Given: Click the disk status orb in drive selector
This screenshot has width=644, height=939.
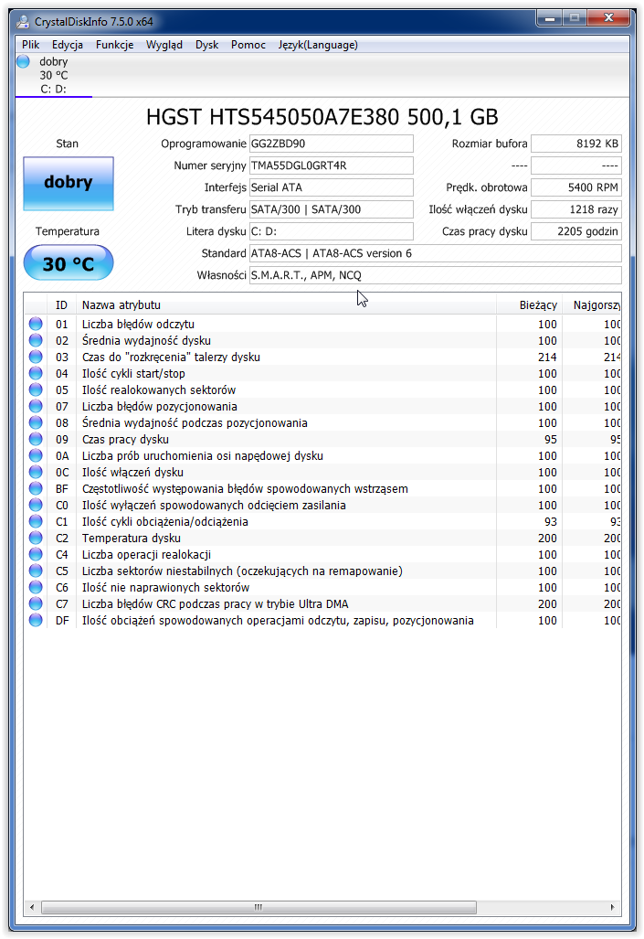Looking at the screenshot, I should [24, 61].
